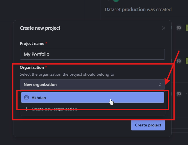
Task: Choose Create new organization option
Action: 93,109
